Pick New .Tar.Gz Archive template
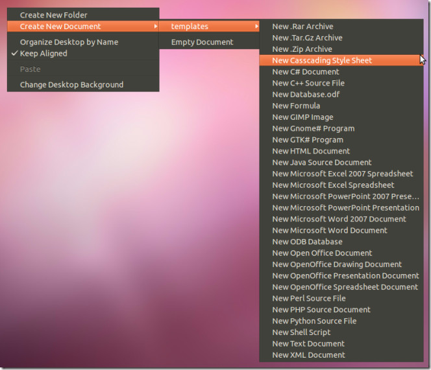 click(341, 38)
